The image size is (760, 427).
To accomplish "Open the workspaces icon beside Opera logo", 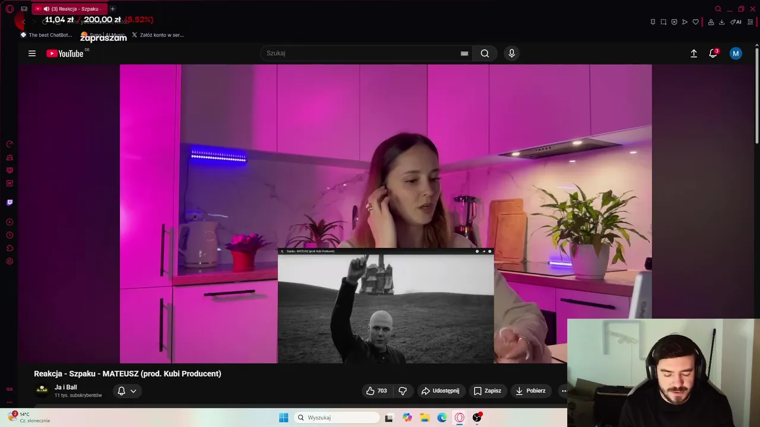I will 24,9.
